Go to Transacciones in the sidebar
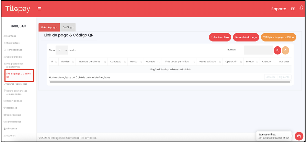This screenshot has height=144, width=307. pos(14,50)
